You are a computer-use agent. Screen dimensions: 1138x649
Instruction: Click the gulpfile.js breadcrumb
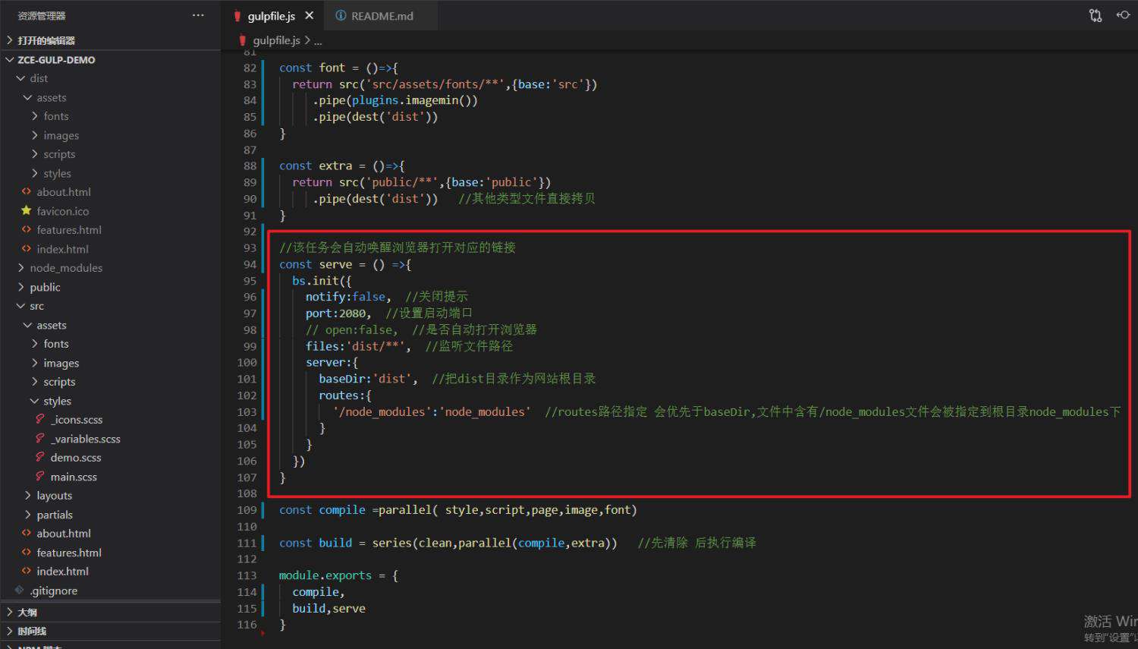tap(276, 40)
